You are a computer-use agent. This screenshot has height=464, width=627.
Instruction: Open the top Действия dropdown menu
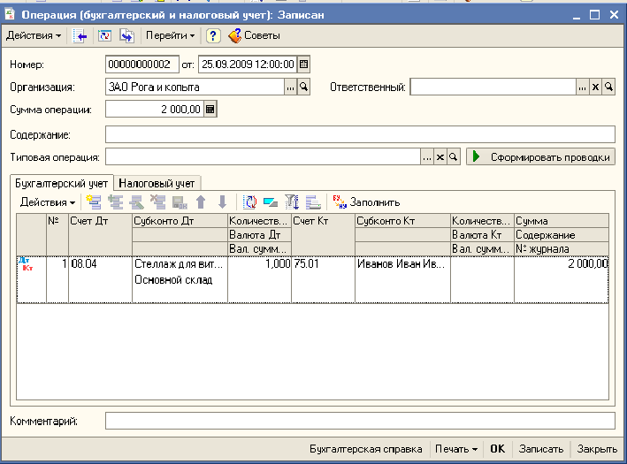(34, 35)
